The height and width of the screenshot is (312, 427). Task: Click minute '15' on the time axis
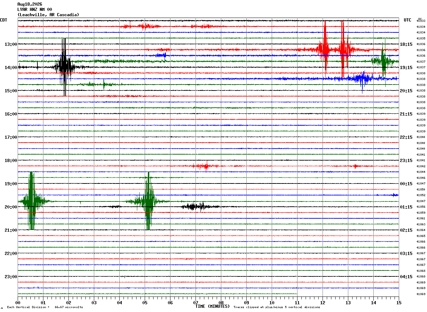click(x=399, y=302)
